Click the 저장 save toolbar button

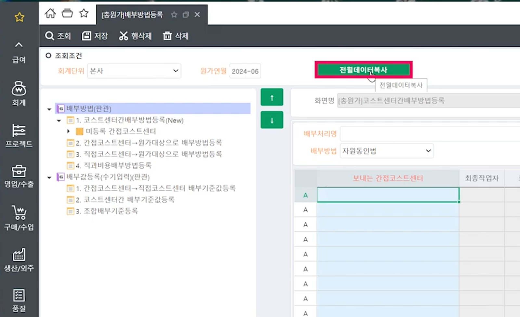click(x=95, y=36)
